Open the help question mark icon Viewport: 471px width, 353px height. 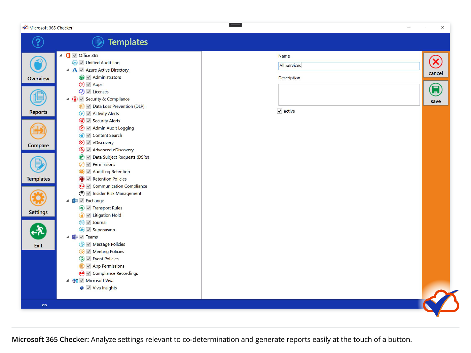click(x=38, y=42)
